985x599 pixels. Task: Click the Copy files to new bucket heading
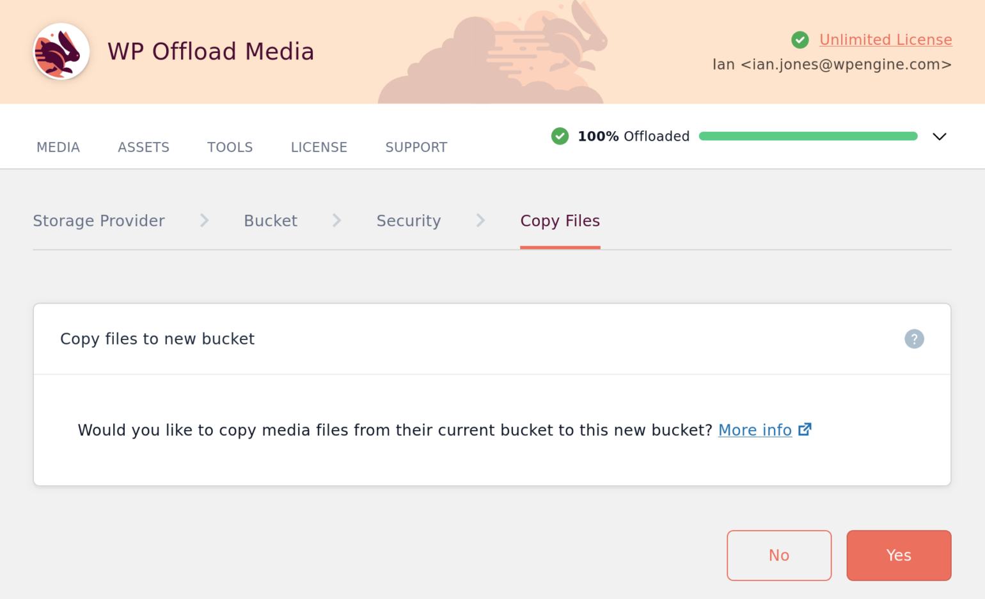point(157,339)
